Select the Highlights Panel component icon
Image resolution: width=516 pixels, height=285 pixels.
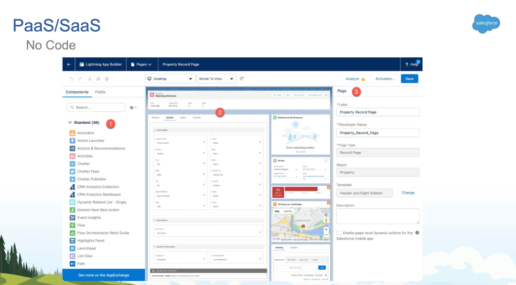[x=73, y=241]
